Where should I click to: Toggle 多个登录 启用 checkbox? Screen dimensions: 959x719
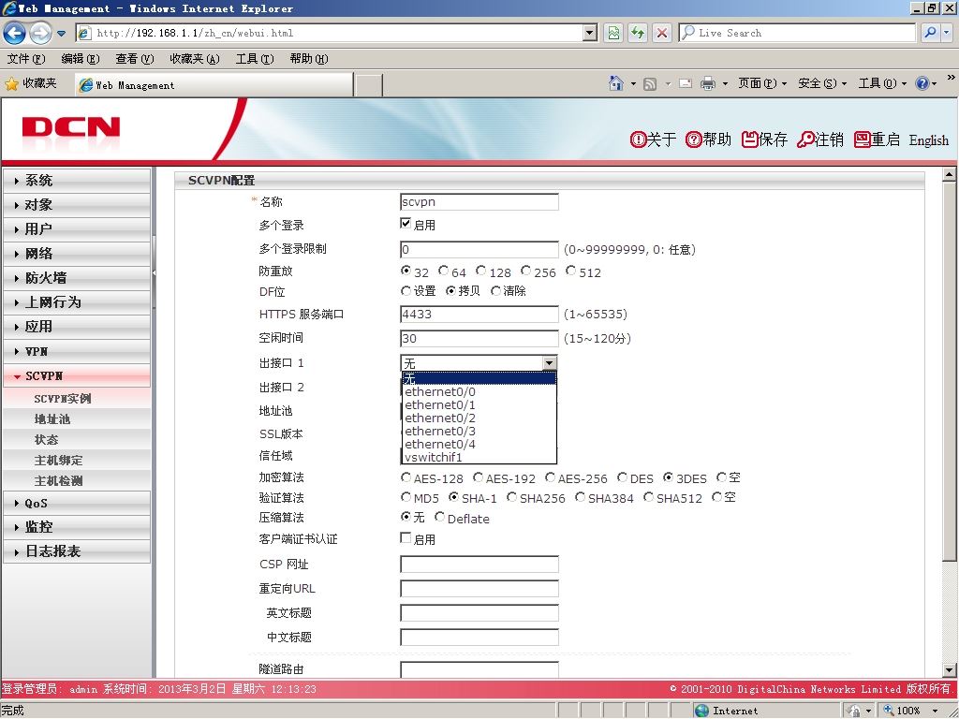tap(406, 224)
